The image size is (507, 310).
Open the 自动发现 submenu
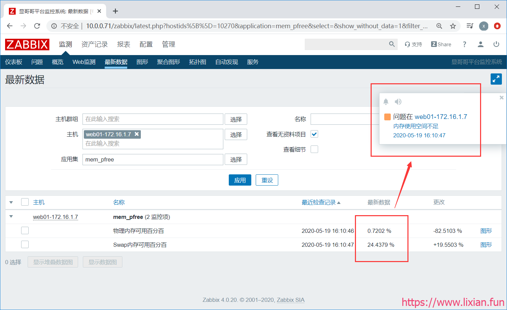coord(226,62)
